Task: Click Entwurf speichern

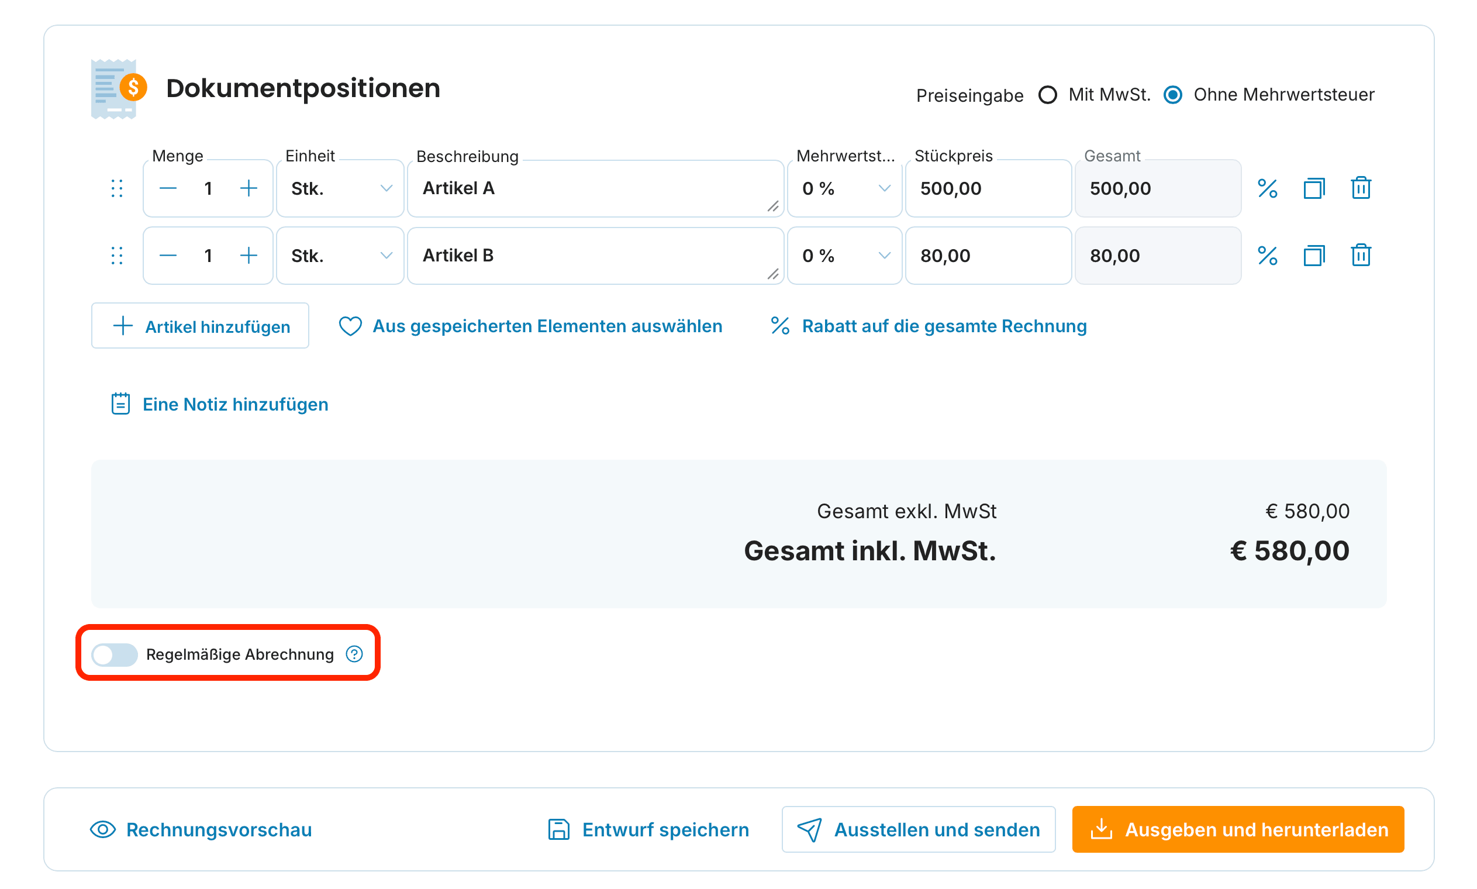Action: tap(648, 830)
